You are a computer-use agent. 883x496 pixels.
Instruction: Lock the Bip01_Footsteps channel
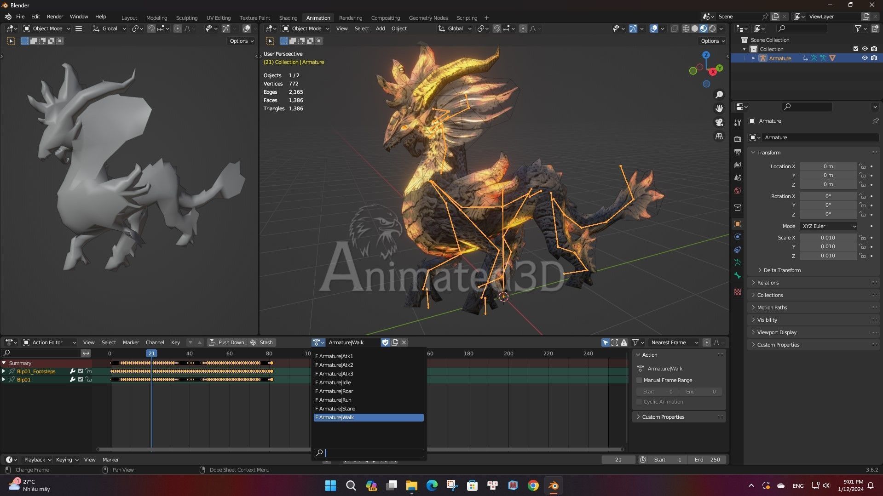coord(89,371)
